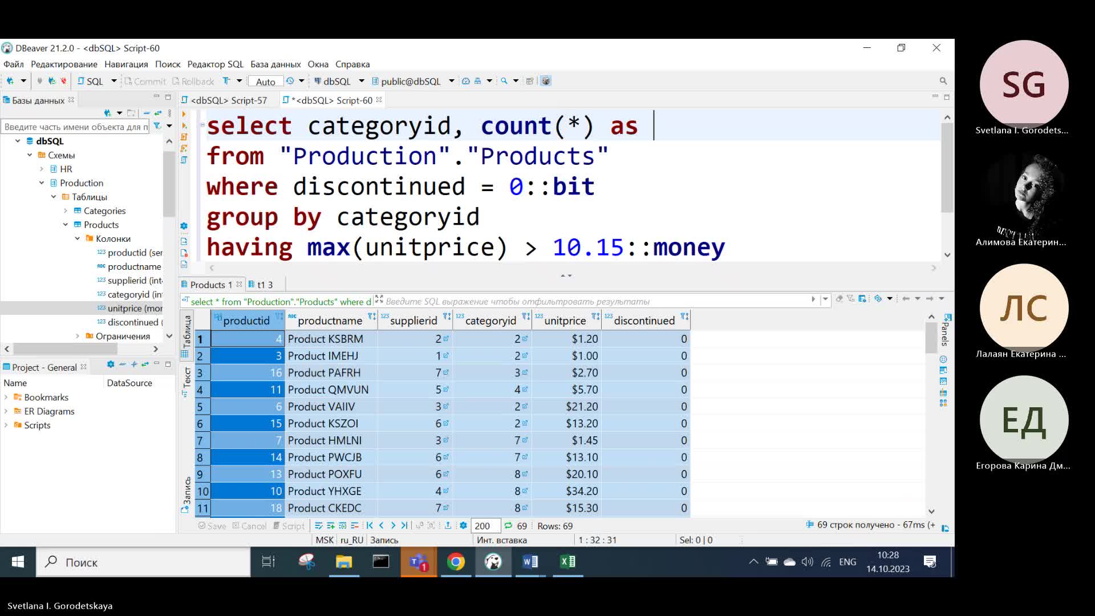Open transaction log clock icon in toolbar
The width and height of the screenshot is (1095, 616).
[290, 81]
